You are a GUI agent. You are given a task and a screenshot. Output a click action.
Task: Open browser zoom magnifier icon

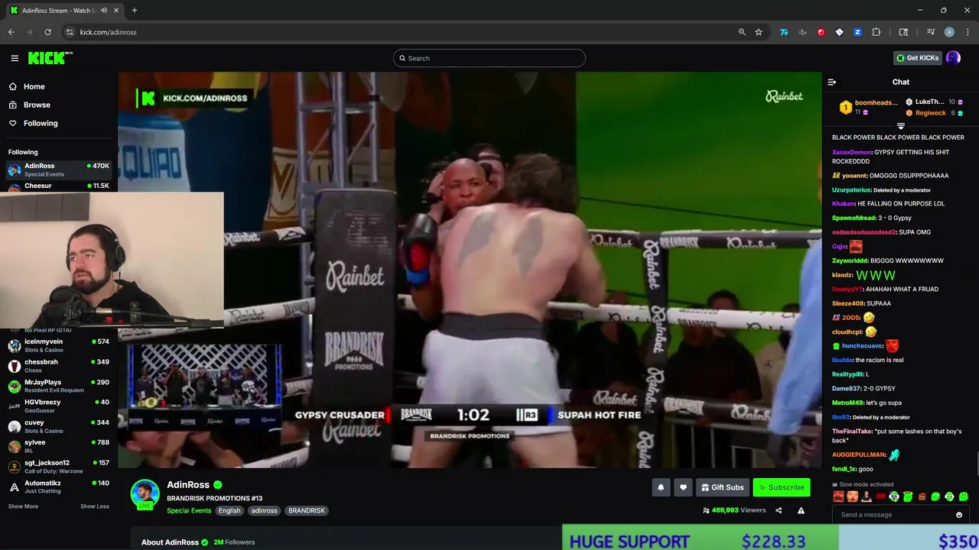(x=742, y=32)
